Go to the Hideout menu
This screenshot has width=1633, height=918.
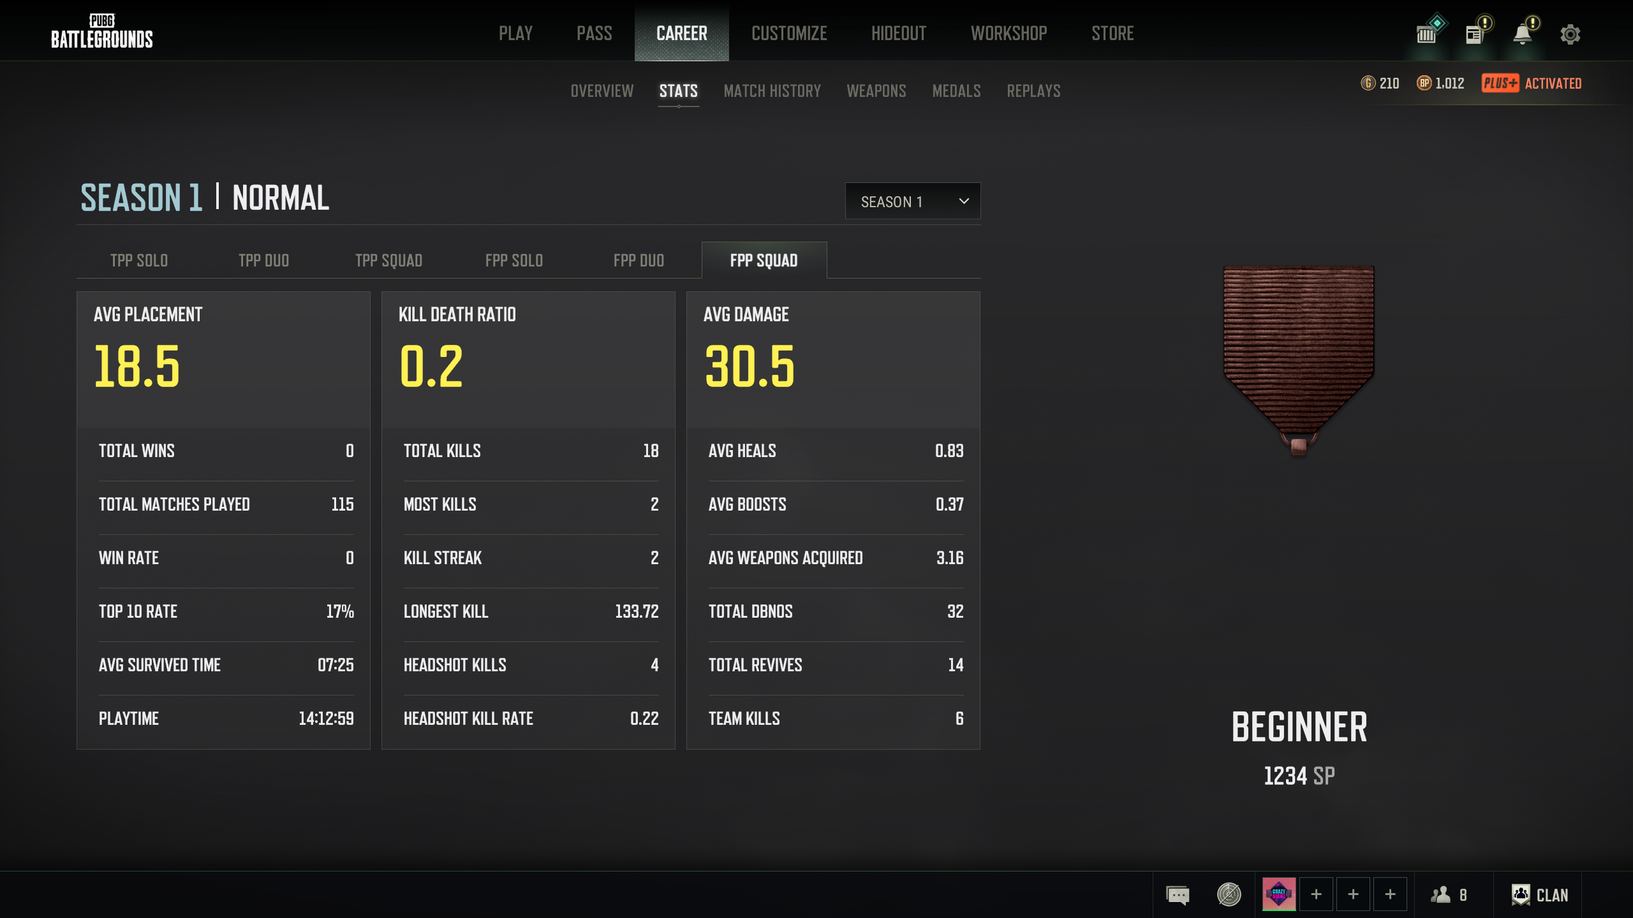[x=899, y=33]
